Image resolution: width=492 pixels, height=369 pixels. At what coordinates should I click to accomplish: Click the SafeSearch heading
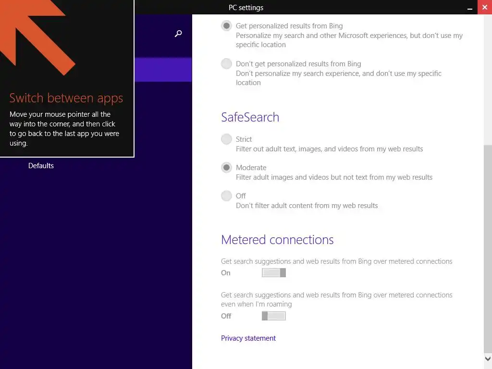(250, 117)
